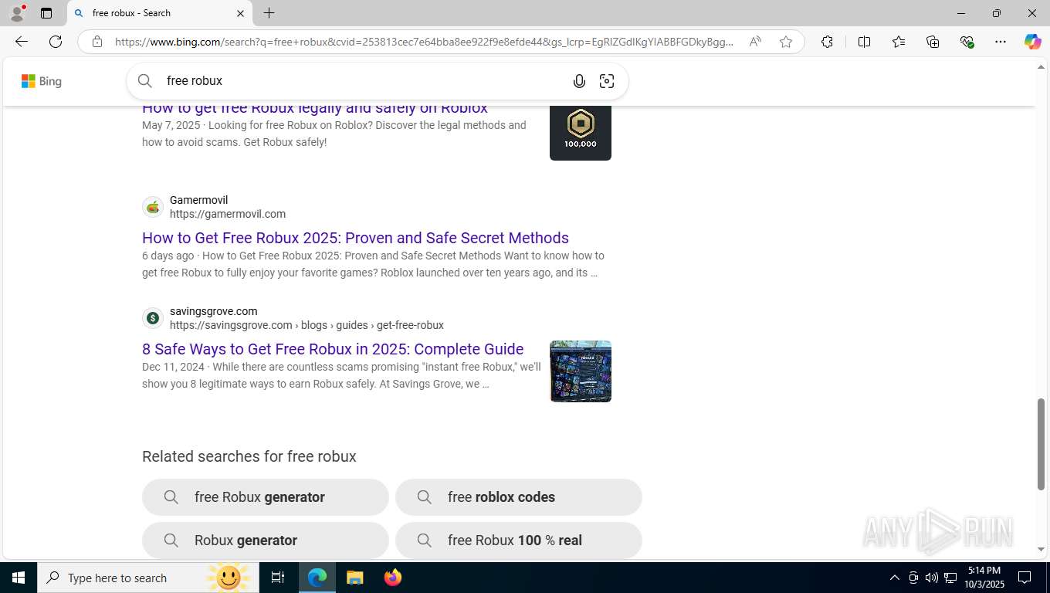
Task: Open the 5:14 PM clock and date
Action: [x=984, y=578]
